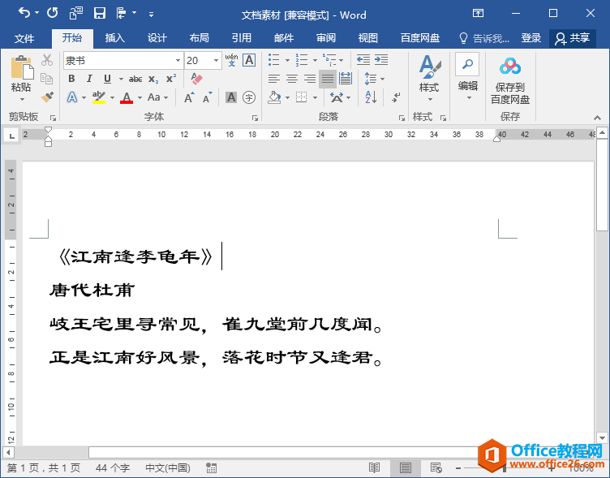Switch to the 插入 ribbon tab
The image size is (610, 478).
click(x=115, y=38)
